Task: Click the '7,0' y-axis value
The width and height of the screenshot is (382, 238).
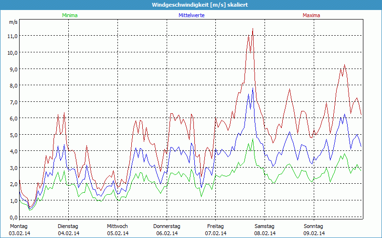Action: tap(14, 102)
